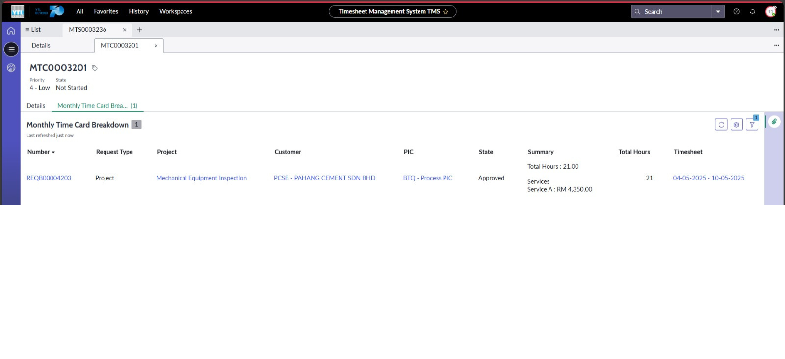
Task: Open PCSB - PAHANG CEMENT SDN BHD link
Action: [x=324, y=178]
